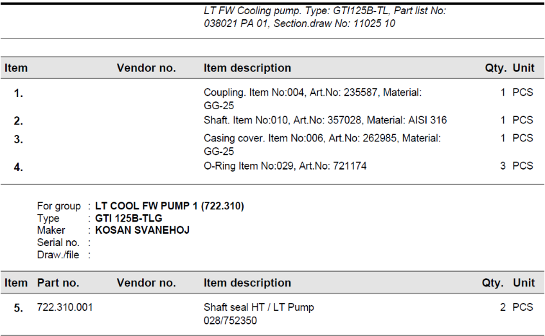Click the Shaft seal HT / LT Pump text
The height and width of the screenshot is (336, 545).
tap(258, 307)
